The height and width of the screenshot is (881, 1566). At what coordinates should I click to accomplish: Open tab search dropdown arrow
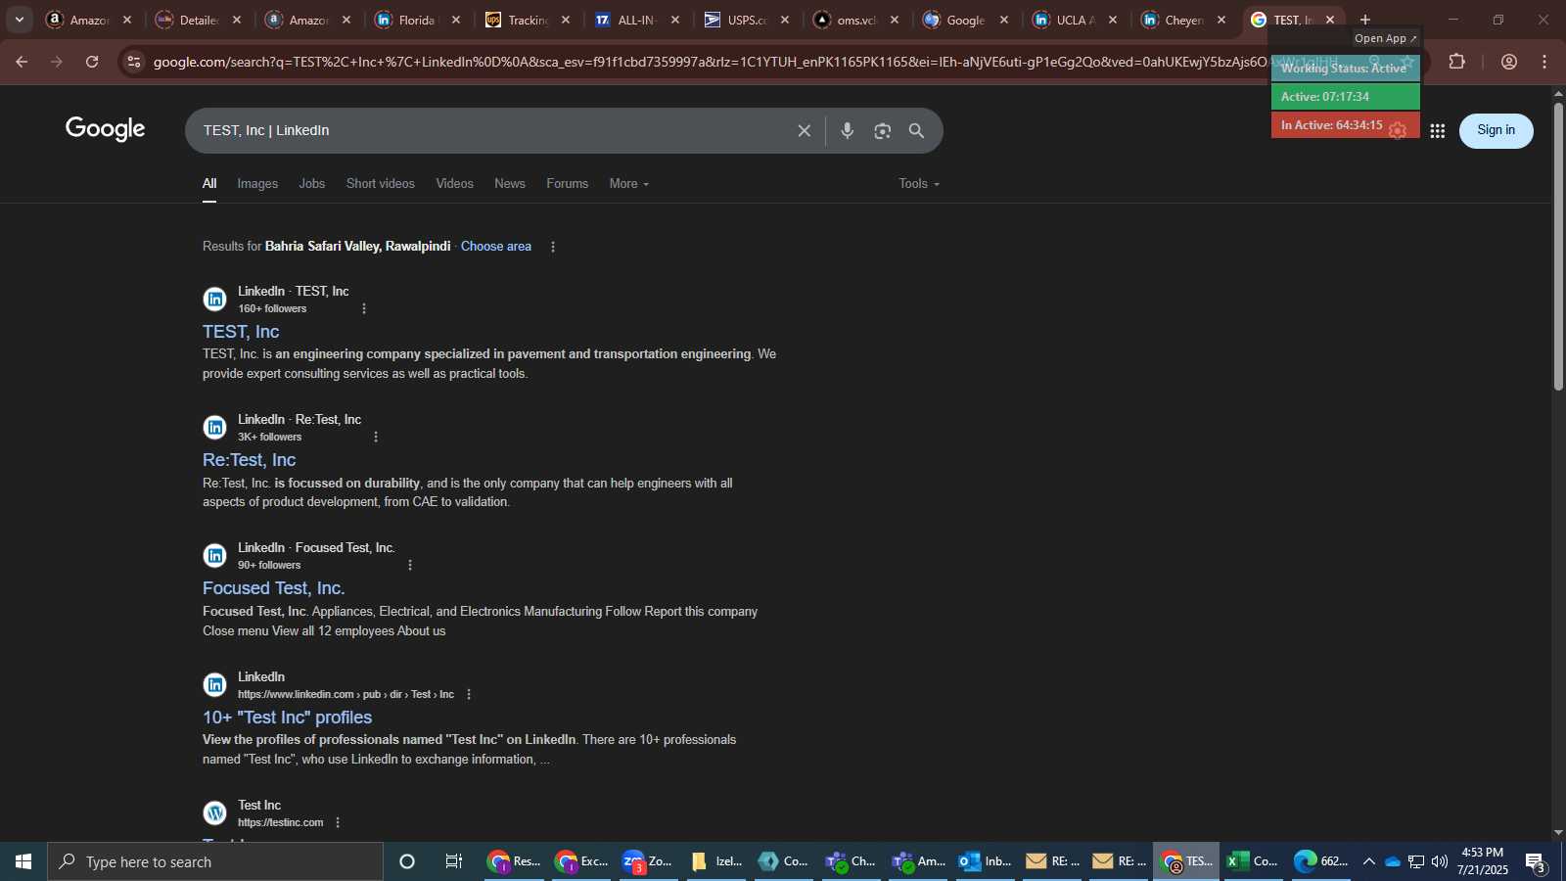pyautogui.click(x=19, y=20)
